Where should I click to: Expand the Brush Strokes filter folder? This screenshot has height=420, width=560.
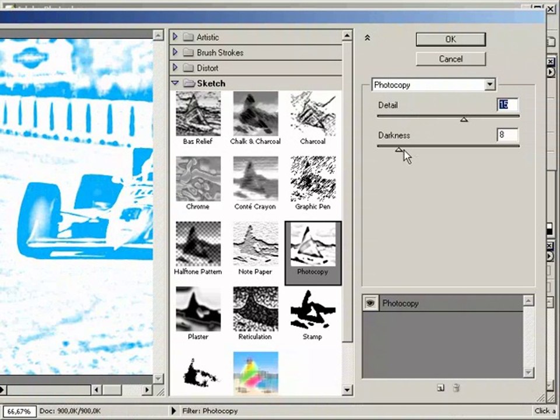click(x=175, y=52)
